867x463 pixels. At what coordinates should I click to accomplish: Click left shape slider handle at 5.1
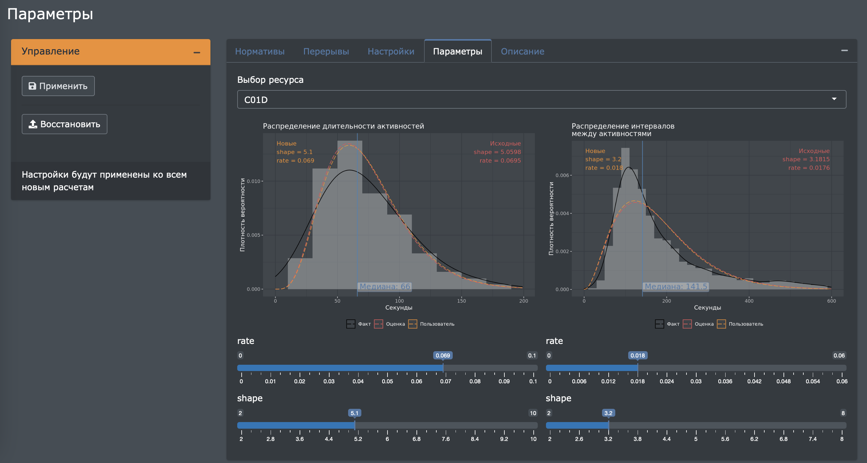click(x=355, y=425)
